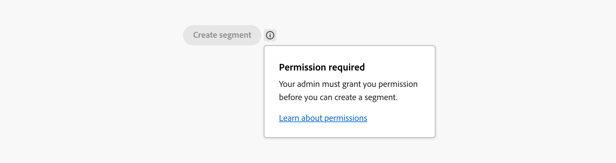The width and height of the screenshot is (616, 163).
Task: Open the Learn about permissions link
Action: tap(323, 118)
